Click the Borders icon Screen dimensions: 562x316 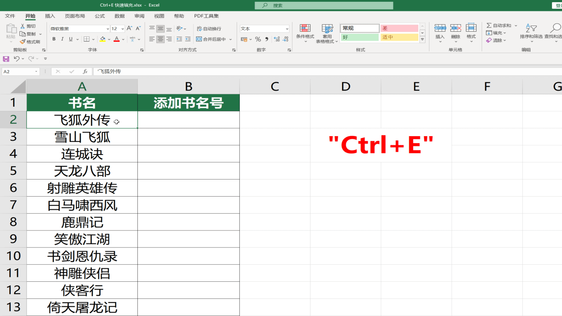pyautogui.click(x=86, y=39)
